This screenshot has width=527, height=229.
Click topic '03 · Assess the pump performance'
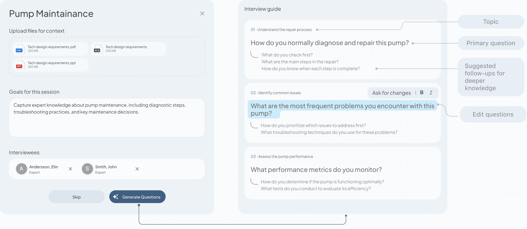[x=282, y=156]
